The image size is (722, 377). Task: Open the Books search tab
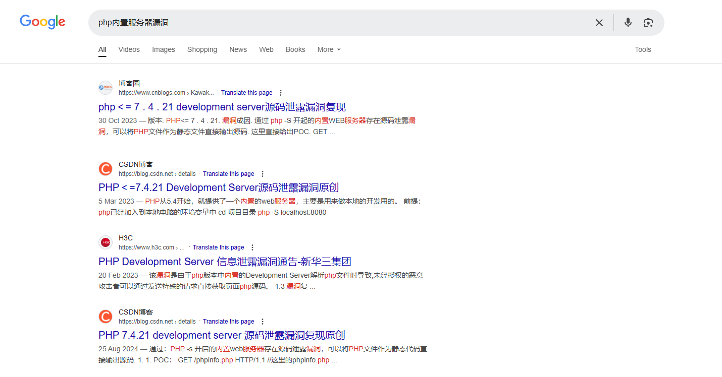[295, 49]
